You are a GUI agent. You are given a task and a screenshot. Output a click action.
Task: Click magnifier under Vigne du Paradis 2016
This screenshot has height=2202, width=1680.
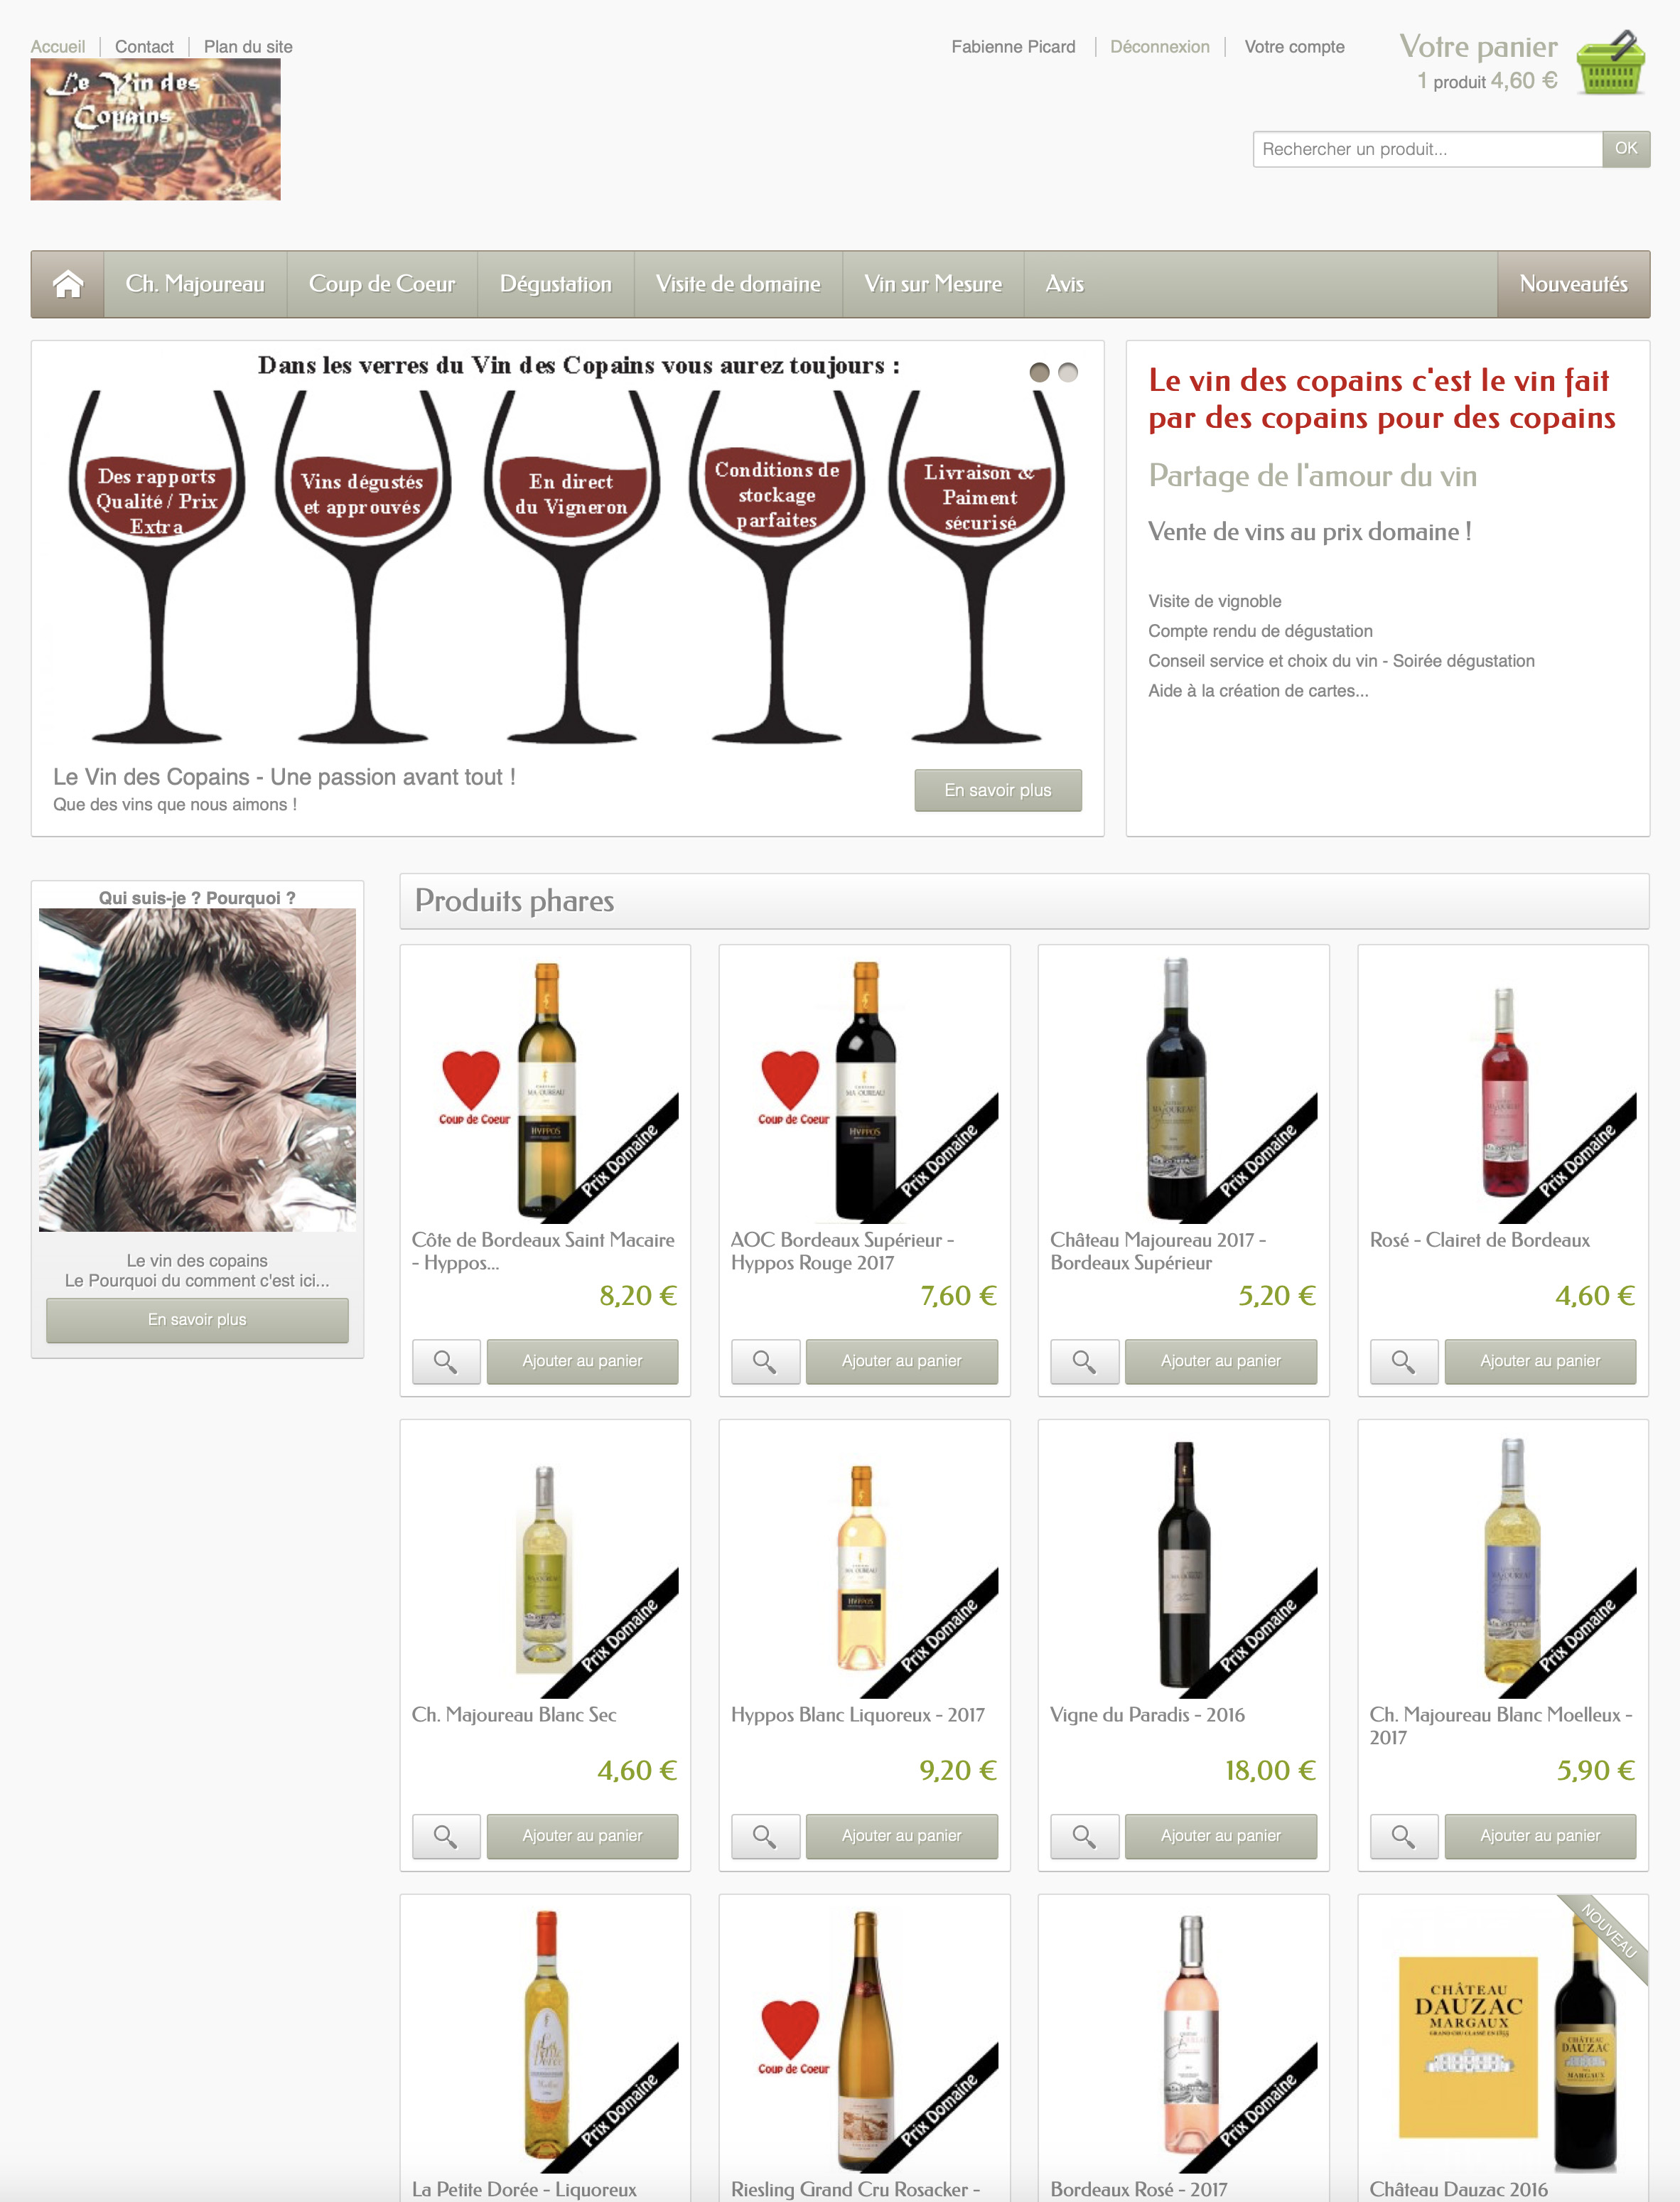[x=1084, y=1836]
